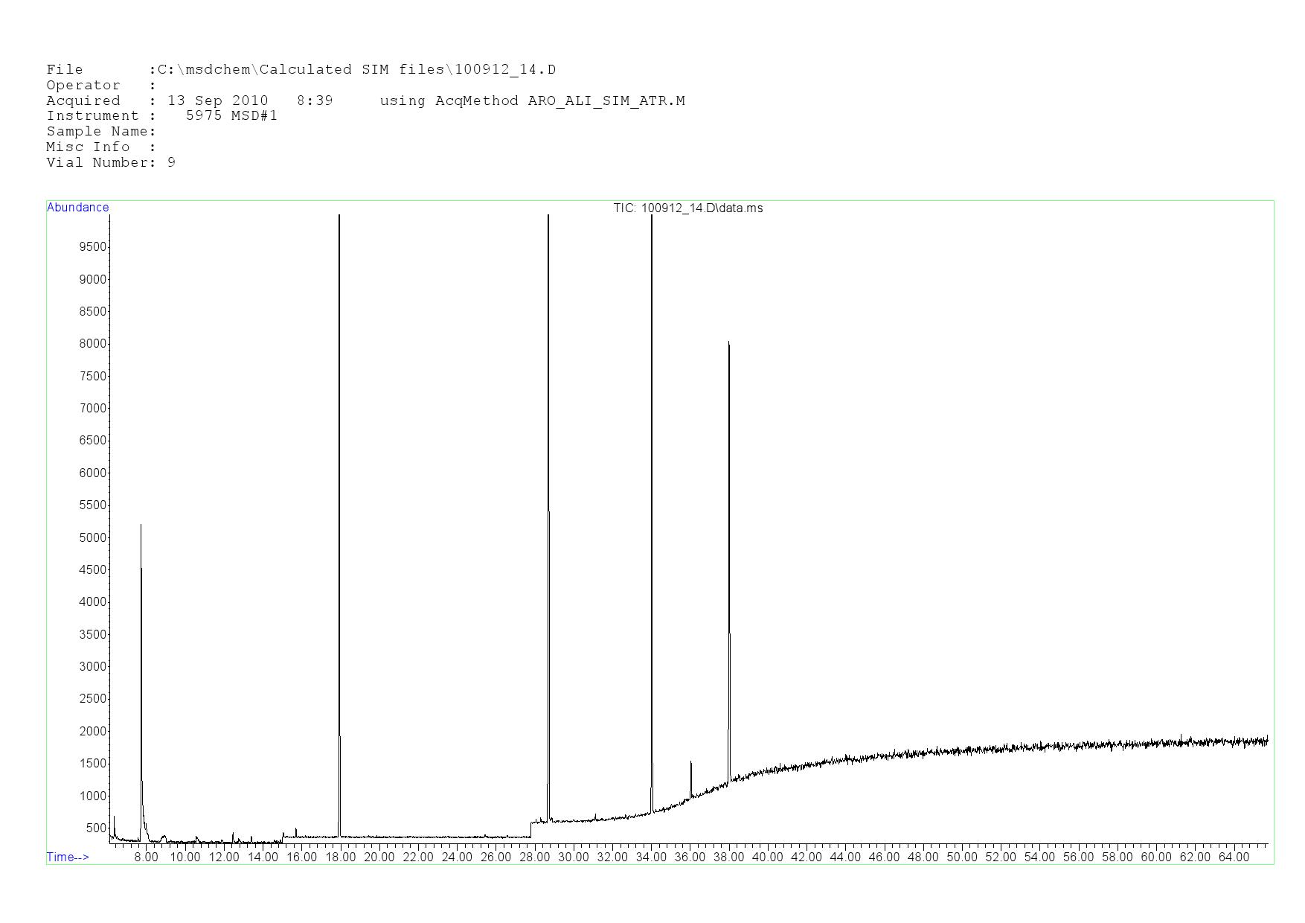Image resolution: width=1305 pixels, height=923 pixels.
Task: Click the Acquired date 13 Sep 2010
Action: pyautogui.click(x=217, y=100)
